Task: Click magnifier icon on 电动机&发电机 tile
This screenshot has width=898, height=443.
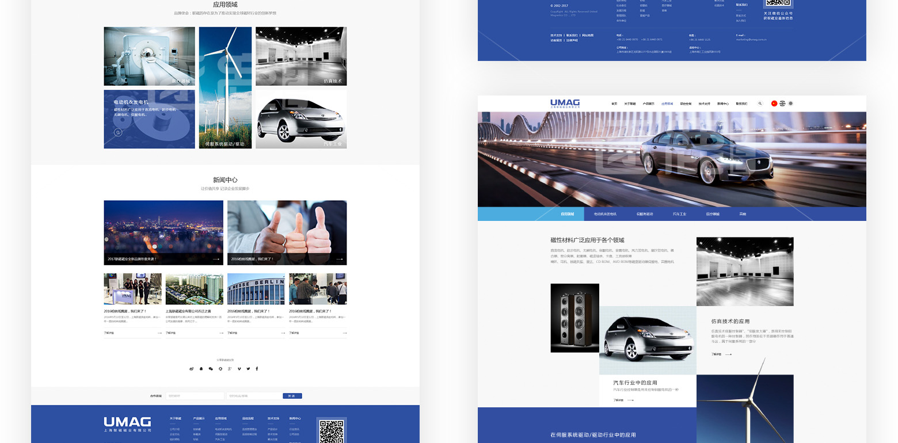Action: pyautogui.click(x=118, y=132)
